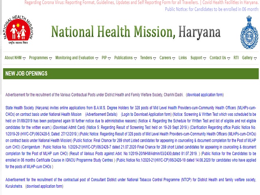Open the PIP menu arrow
This screenshot has width=260, height=195.
click(110, 58)
